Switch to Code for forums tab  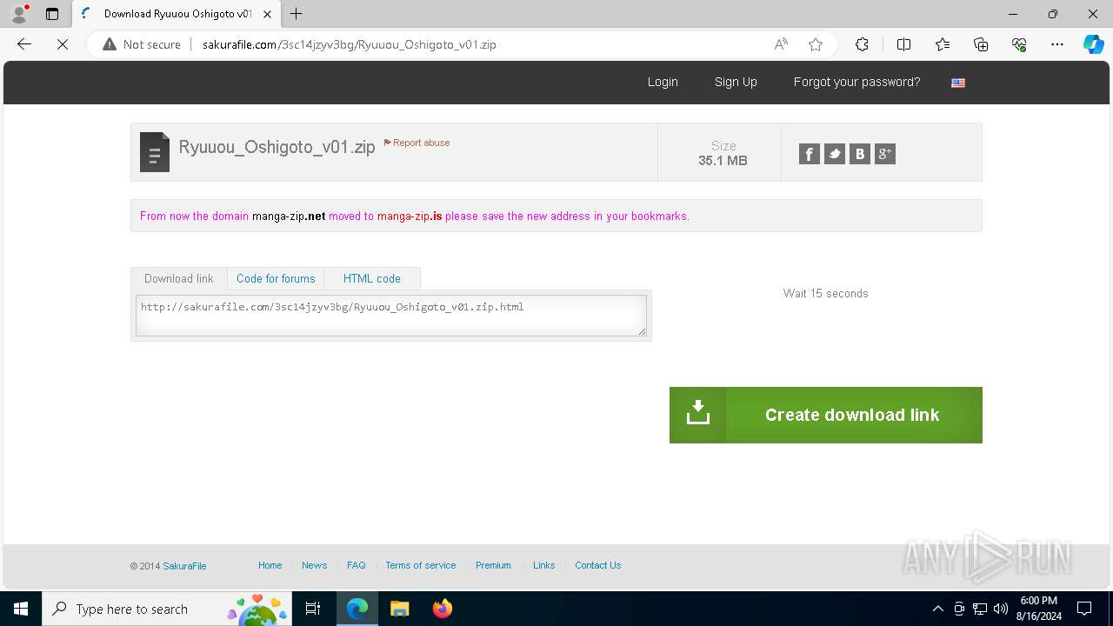tap(276, 278)
